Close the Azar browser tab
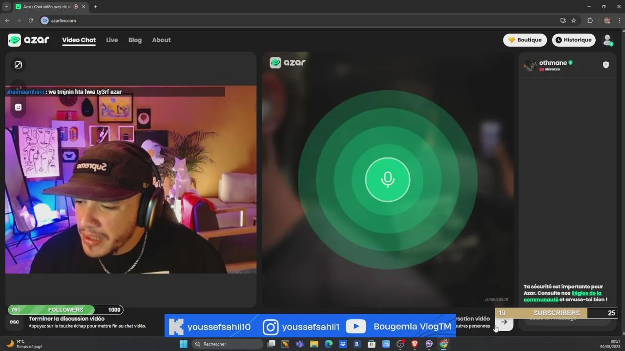Image resolution: width=625 pixels, height=351 pixels. pyautogui.click(x=84, y=7)
